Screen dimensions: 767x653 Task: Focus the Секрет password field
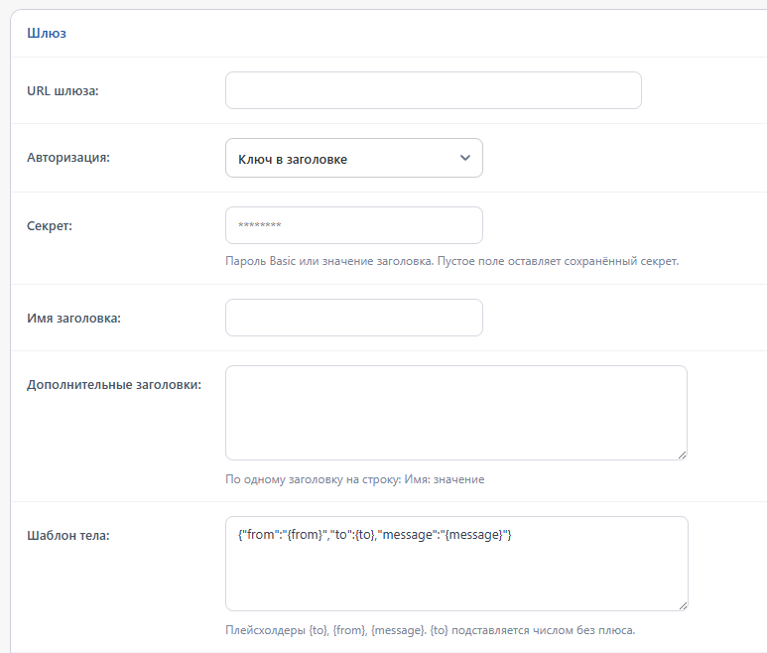point(353,225)
